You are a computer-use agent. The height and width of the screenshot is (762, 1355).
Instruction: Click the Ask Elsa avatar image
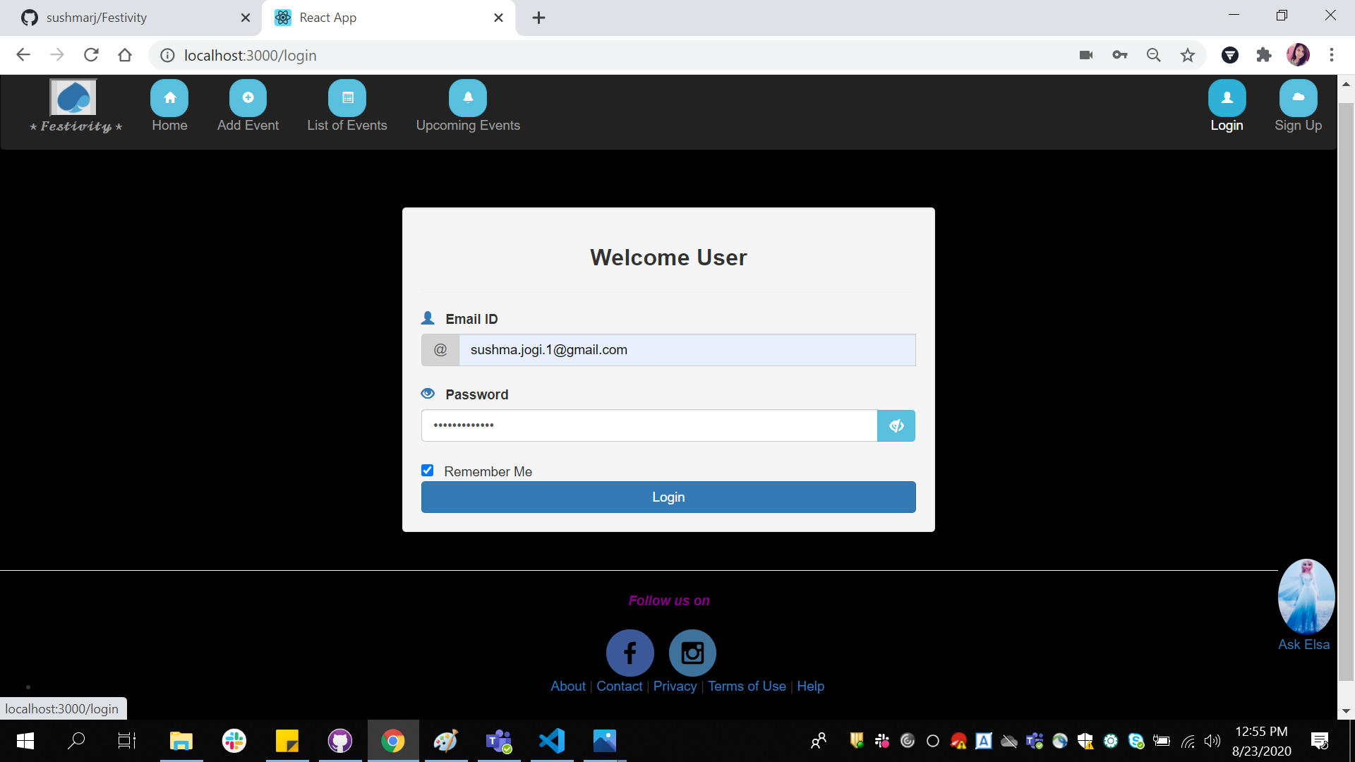1306,596
